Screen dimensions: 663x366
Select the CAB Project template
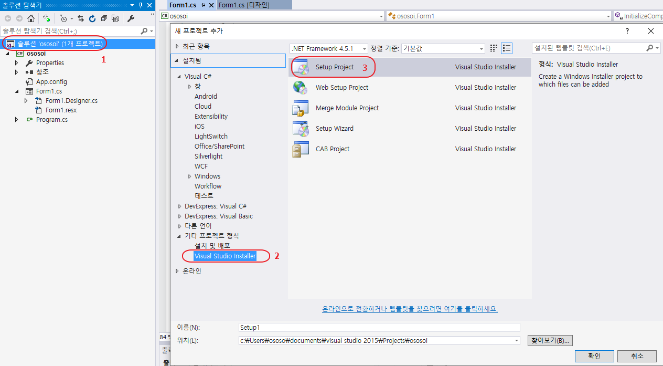click(x=410, y=149)
